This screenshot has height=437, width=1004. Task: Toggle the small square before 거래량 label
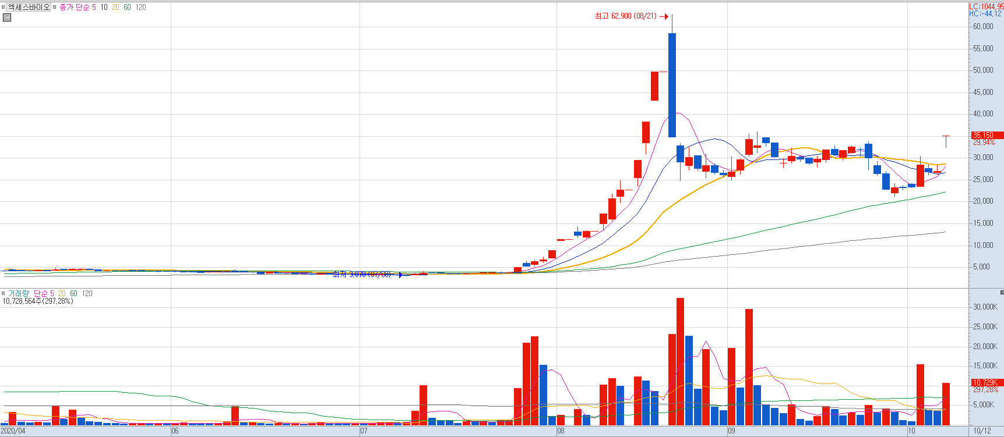click(x=3, y=293)
